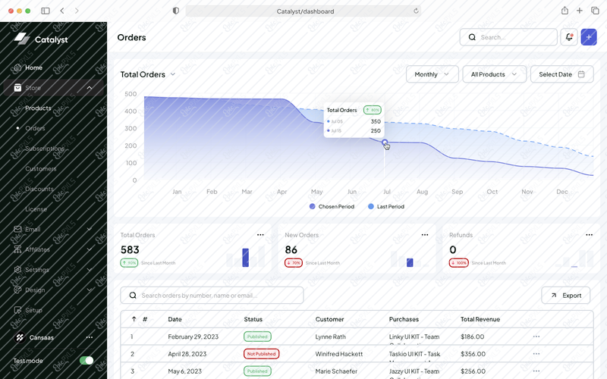
Task: Show browser tab overview icon
Action: 595,11
